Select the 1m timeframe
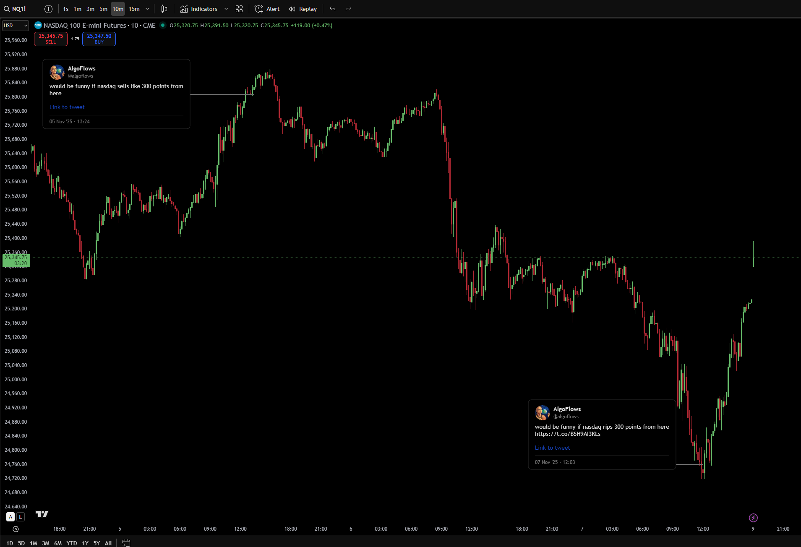801x547 pixels. tap(77, 9)
